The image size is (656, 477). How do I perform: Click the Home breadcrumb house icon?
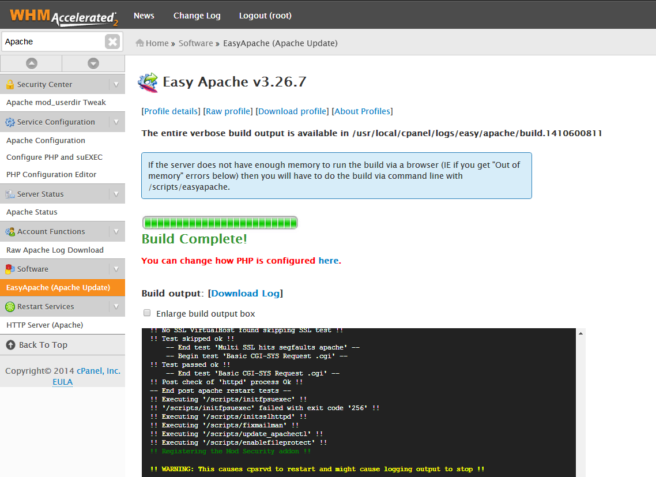coord(140,43)
